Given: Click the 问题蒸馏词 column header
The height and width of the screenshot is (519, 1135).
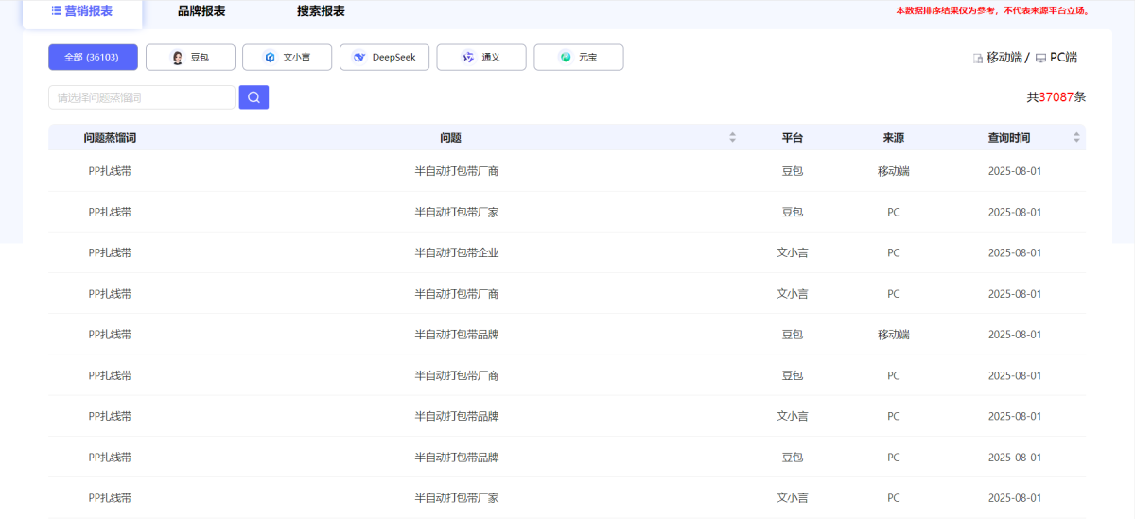Looking at the screenshot, I should (110, 138).
